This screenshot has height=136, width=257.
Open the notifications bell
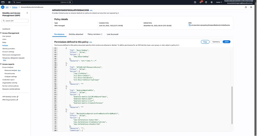201,2
